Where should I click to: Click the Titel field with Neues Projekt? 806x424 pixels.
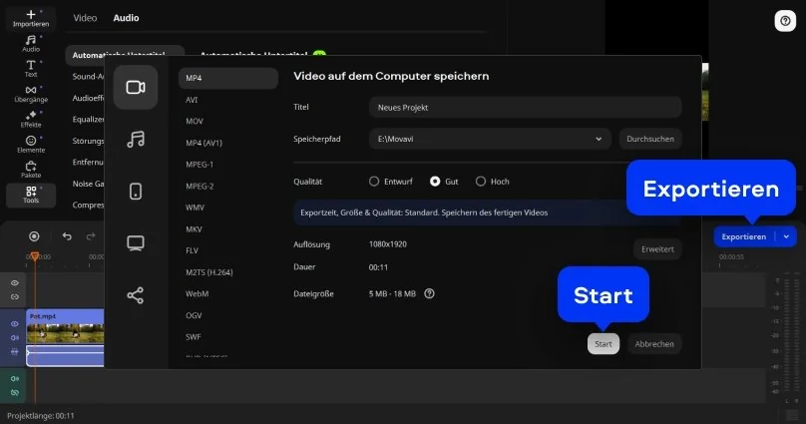524,107
